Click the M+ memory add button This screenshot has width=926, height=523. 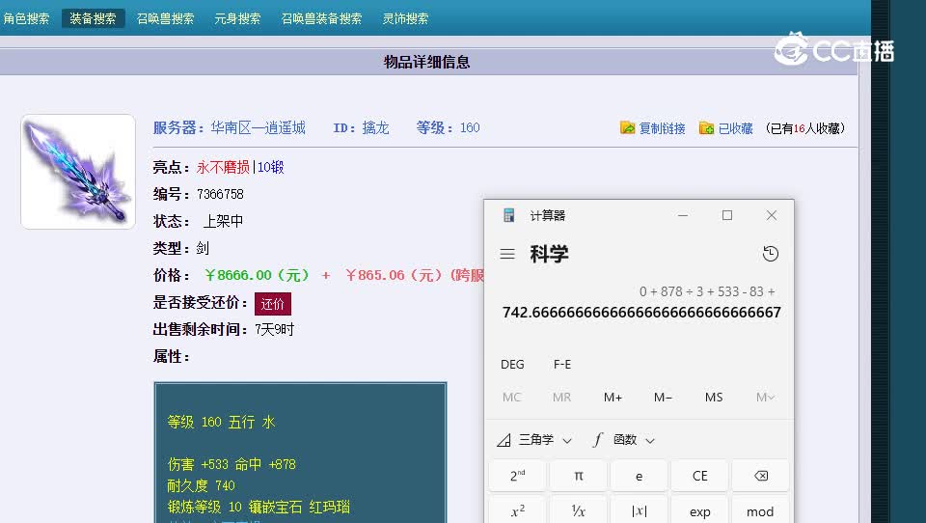[x=613, y=398]
